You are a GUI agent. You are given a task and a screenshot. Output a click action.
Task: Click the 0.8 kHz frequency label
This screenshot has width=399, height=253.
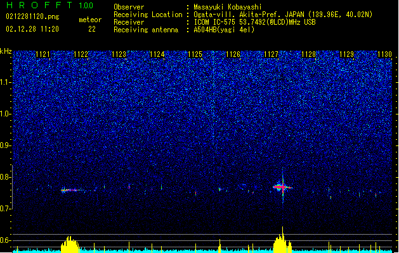(6, 177)
